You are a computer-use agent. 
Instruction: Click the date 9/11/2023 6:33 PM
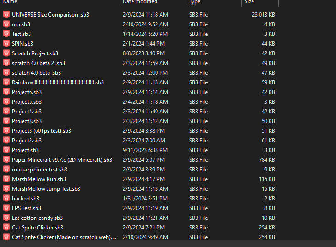[145, 150]
